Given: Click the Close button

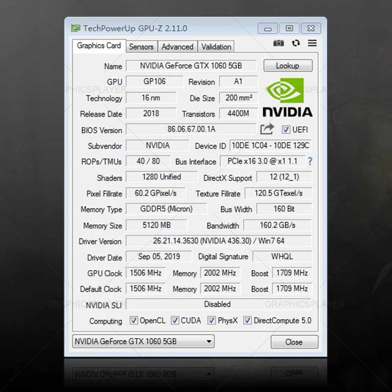Looking at the screenshot, I should (294, 342).
